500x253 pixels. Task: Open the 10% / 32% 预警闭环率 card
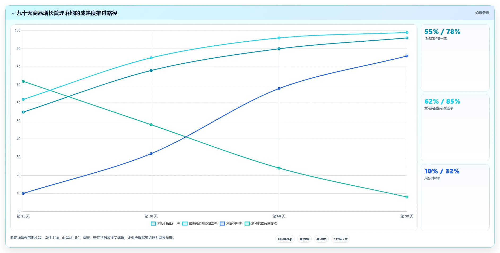455,198
